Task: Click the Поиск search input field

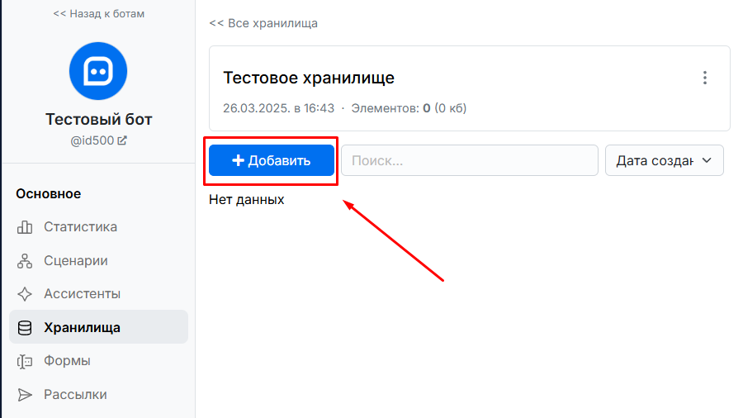Action: coord(470,160)
